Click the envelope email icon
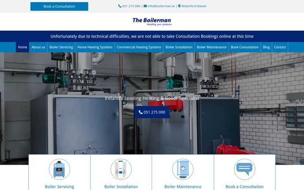The height and width of the screenshot is (190, 304). click(x=145, y=6)
